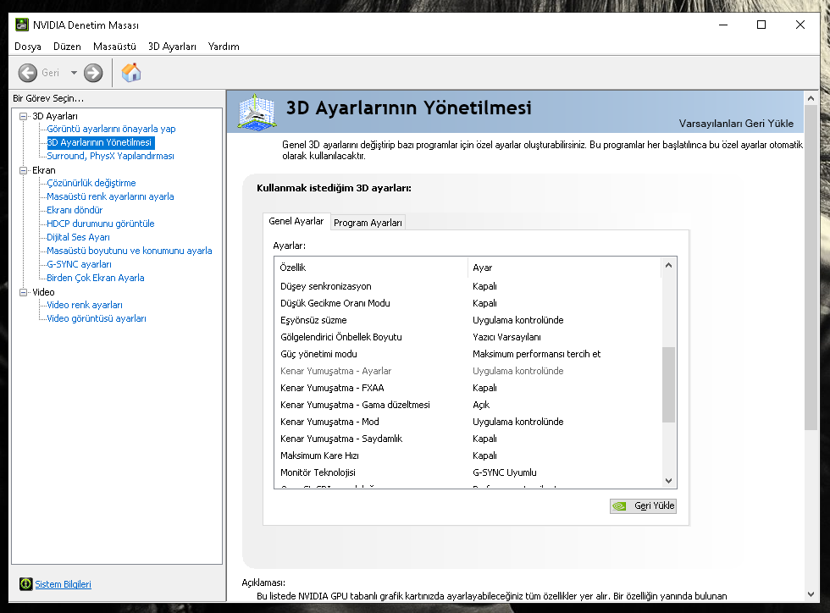The width and height of the screenshot is (830, 613).
Task: Click the Özellik column header
Action: 371,268
